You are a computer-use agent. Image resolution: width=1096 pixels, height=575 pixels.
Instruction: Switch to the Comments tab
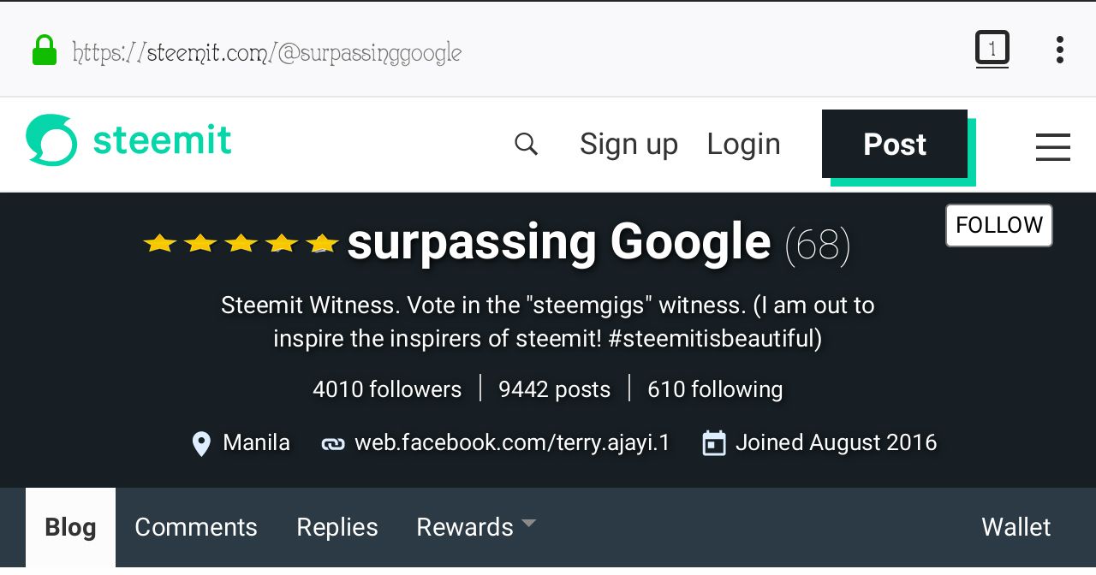(196, 527)
